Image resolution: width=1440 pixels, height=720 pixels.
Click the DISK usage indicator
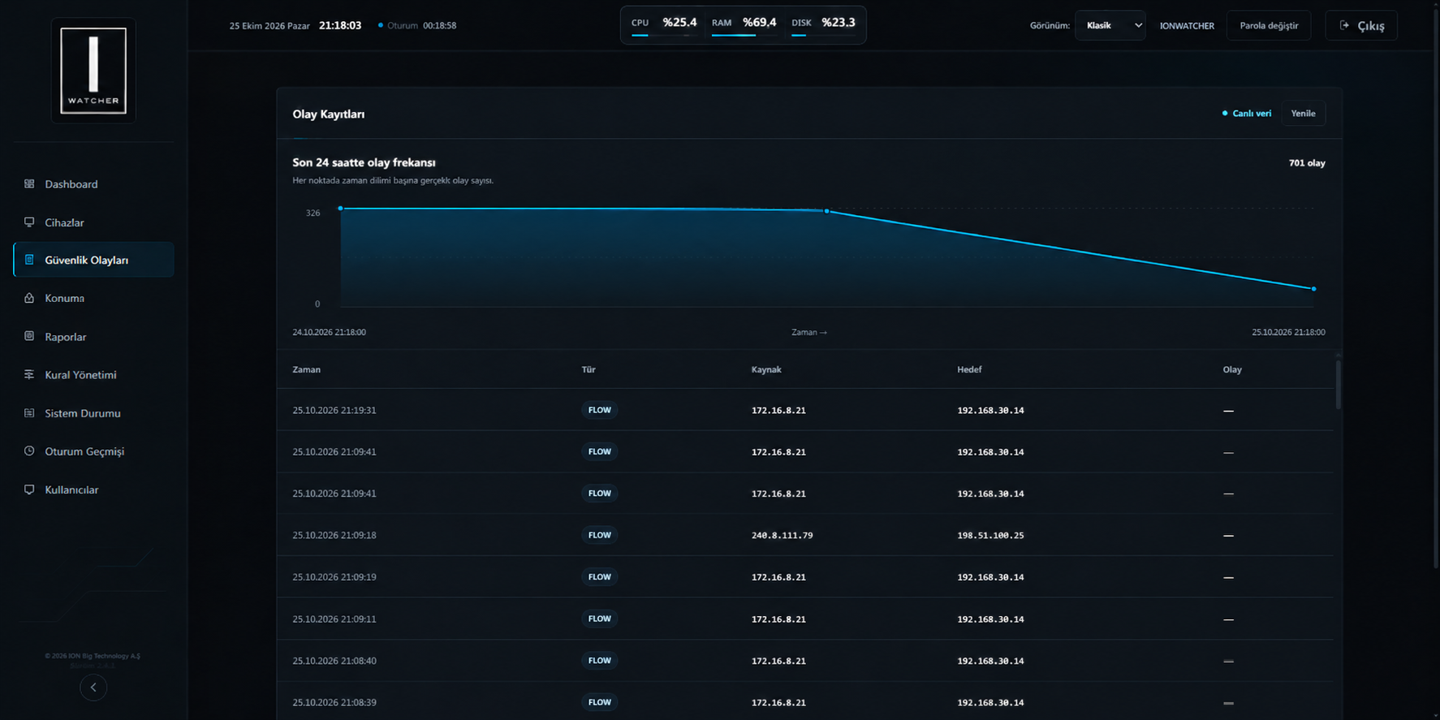point(823,24)
